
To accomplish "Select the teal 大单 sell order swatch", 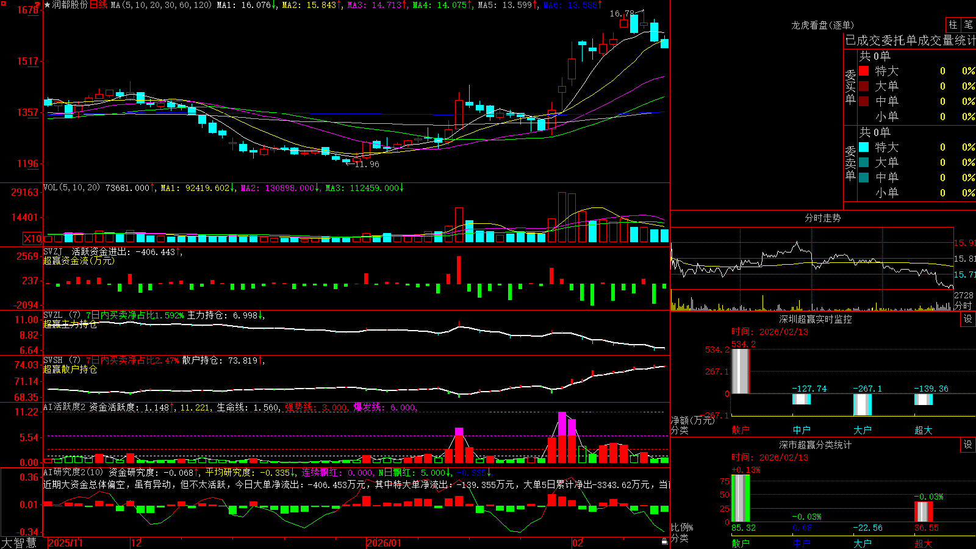I will click(864, 162).
